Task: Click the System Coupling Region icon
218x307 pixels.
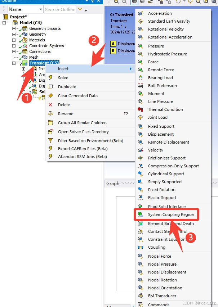Action: pos(141,215)
